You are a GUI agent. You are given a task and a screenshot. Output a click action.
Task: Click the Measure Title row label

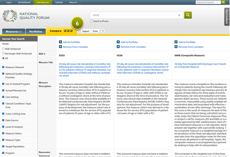point(46,62)
